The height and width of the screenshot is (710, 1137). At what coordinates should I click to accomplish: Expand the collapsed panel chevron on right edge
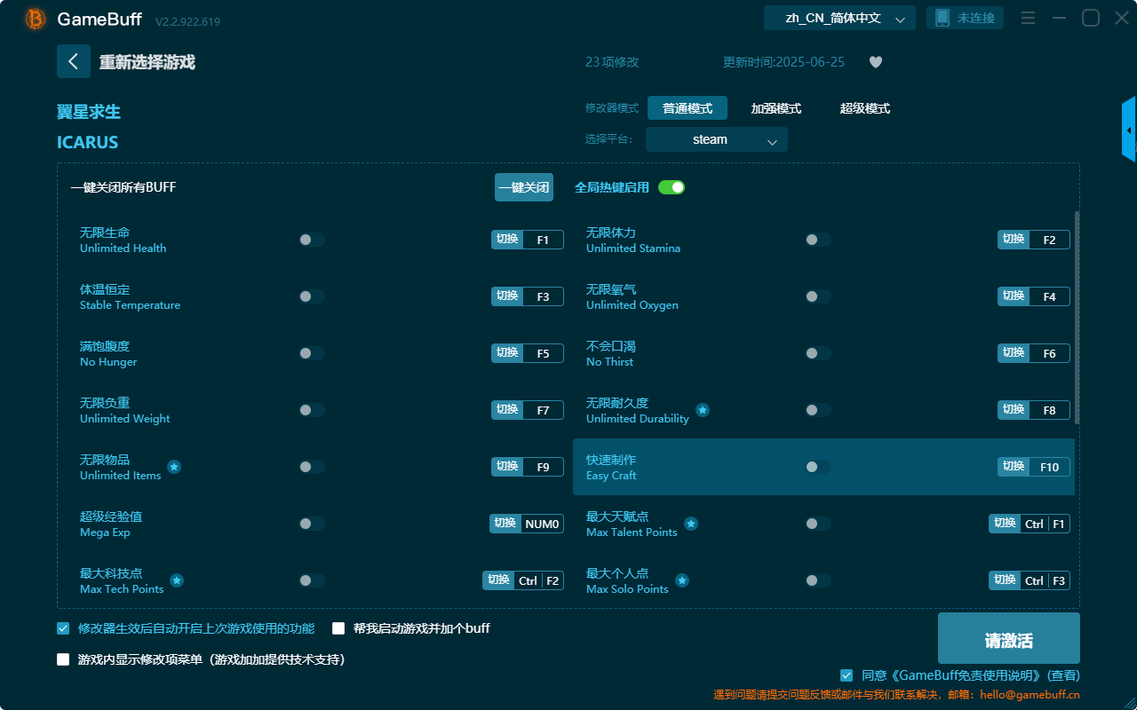[x=1129, y=129]
